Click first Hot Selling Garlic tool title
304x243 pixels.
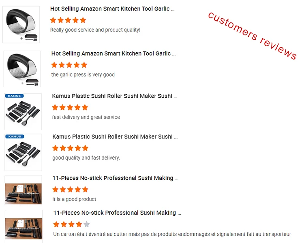click(112, 9)
